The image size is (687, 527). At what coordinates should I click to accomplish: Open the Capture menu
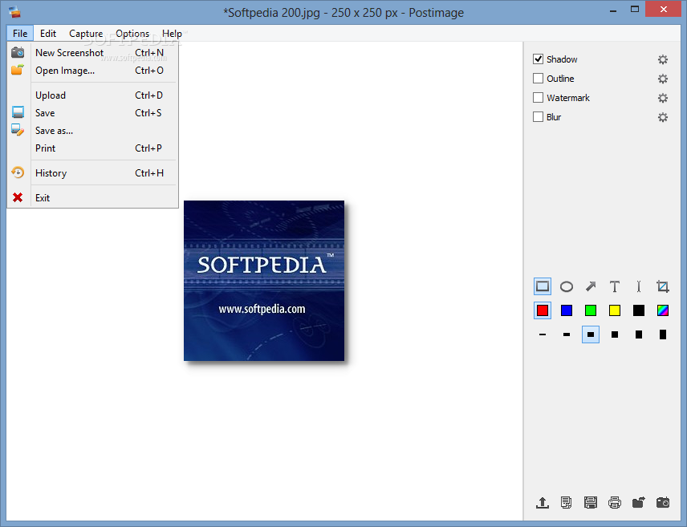pos(86,34)
